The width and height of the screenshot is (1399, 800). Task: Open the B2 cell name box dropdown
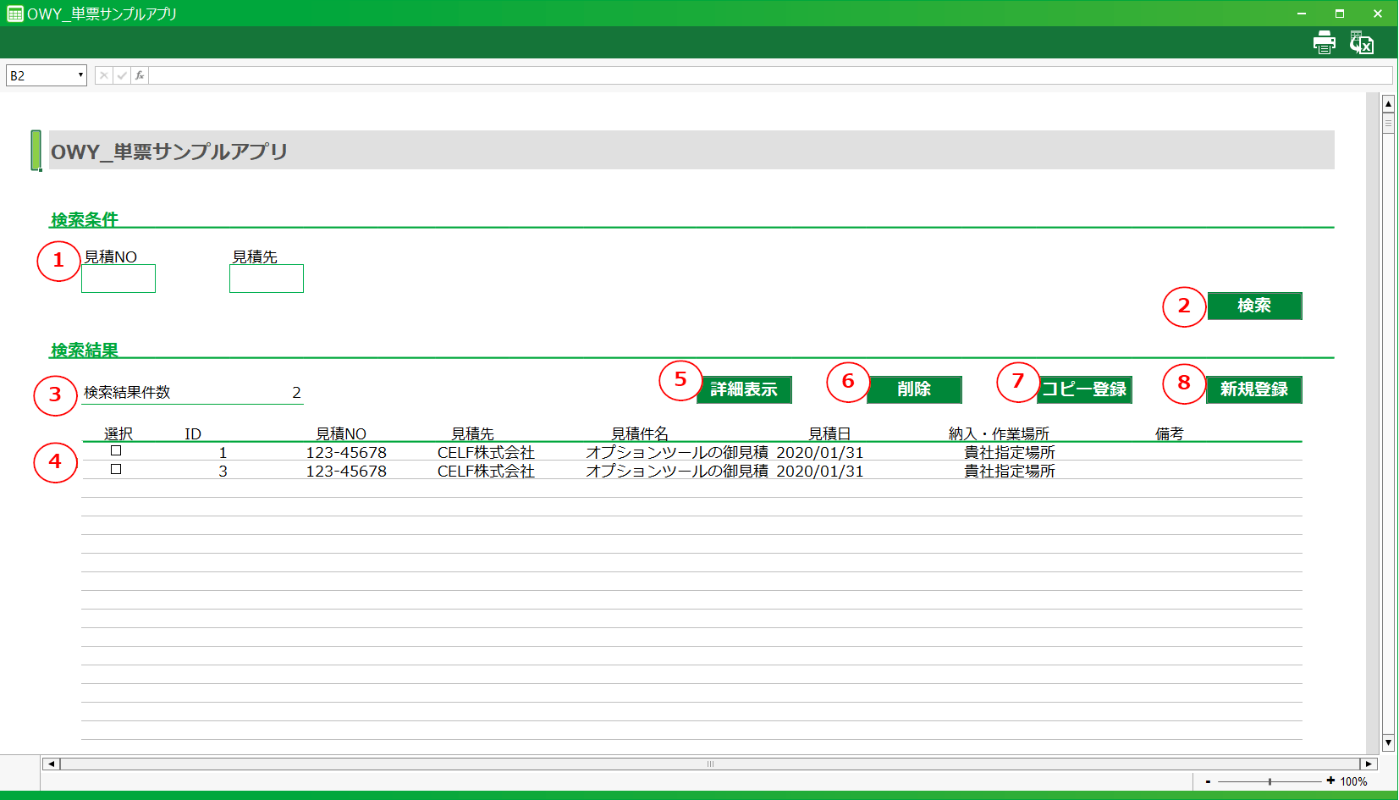click(x=80, y=75)
